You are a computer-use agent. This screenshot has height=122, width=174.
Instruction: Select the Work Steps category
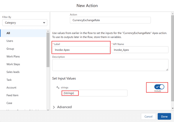(x=23, y=64)
